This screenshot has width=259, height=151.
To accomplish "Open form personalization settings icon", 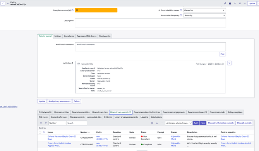I will (240, 3).
